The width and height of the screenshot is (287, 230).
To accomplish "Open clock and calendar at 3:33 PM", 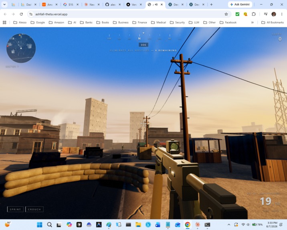I will tap(272, 224).
